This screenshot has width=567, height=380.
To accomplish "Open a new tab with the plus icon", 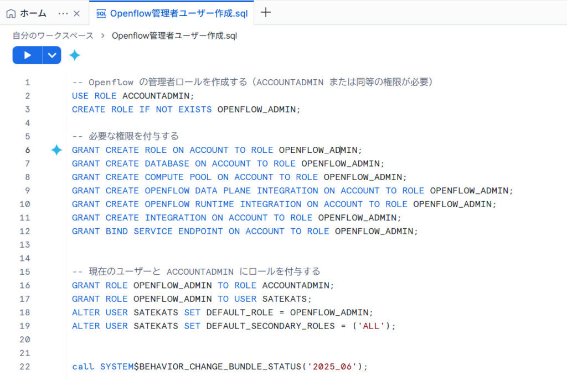I will click(266, 13).
